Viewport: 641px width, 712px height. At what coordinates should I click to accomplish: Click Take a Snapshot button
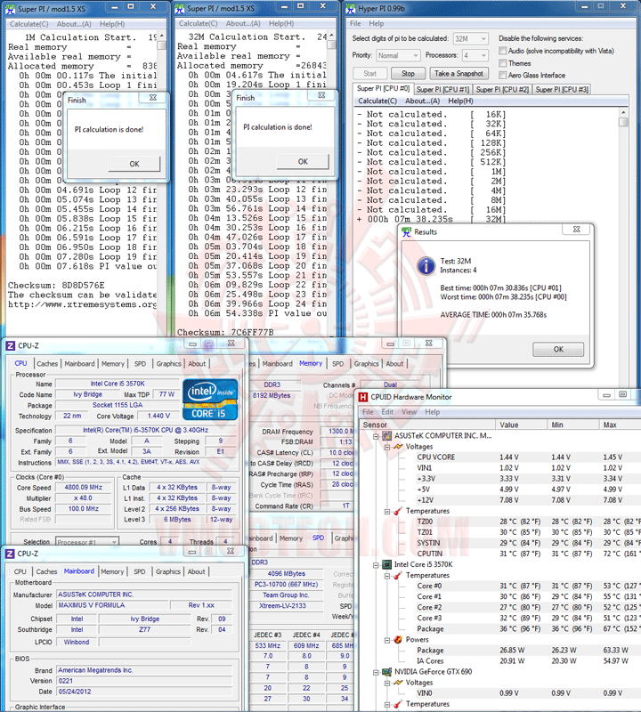[x=458, y=74]
